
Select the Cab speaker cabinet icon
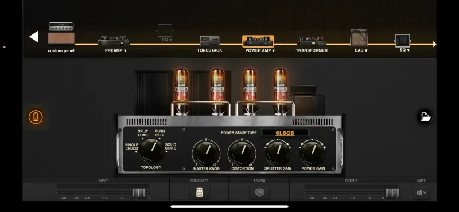(x=359, y=37)
